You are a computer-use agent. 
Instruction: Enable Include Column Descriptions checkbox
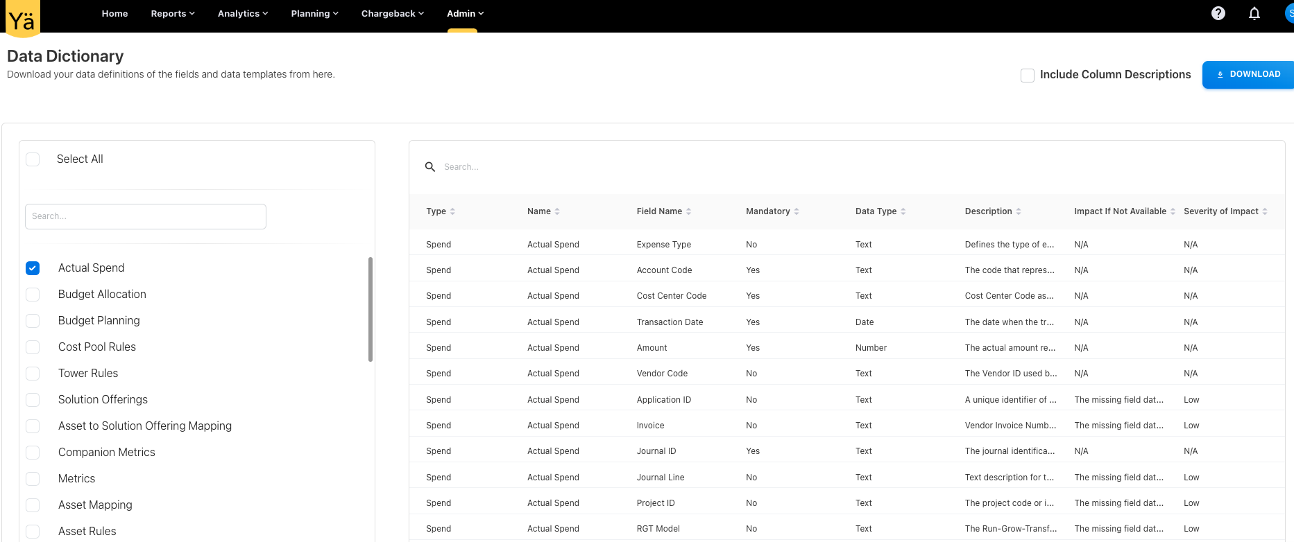pyautogui.click(x=1028, y=75)
